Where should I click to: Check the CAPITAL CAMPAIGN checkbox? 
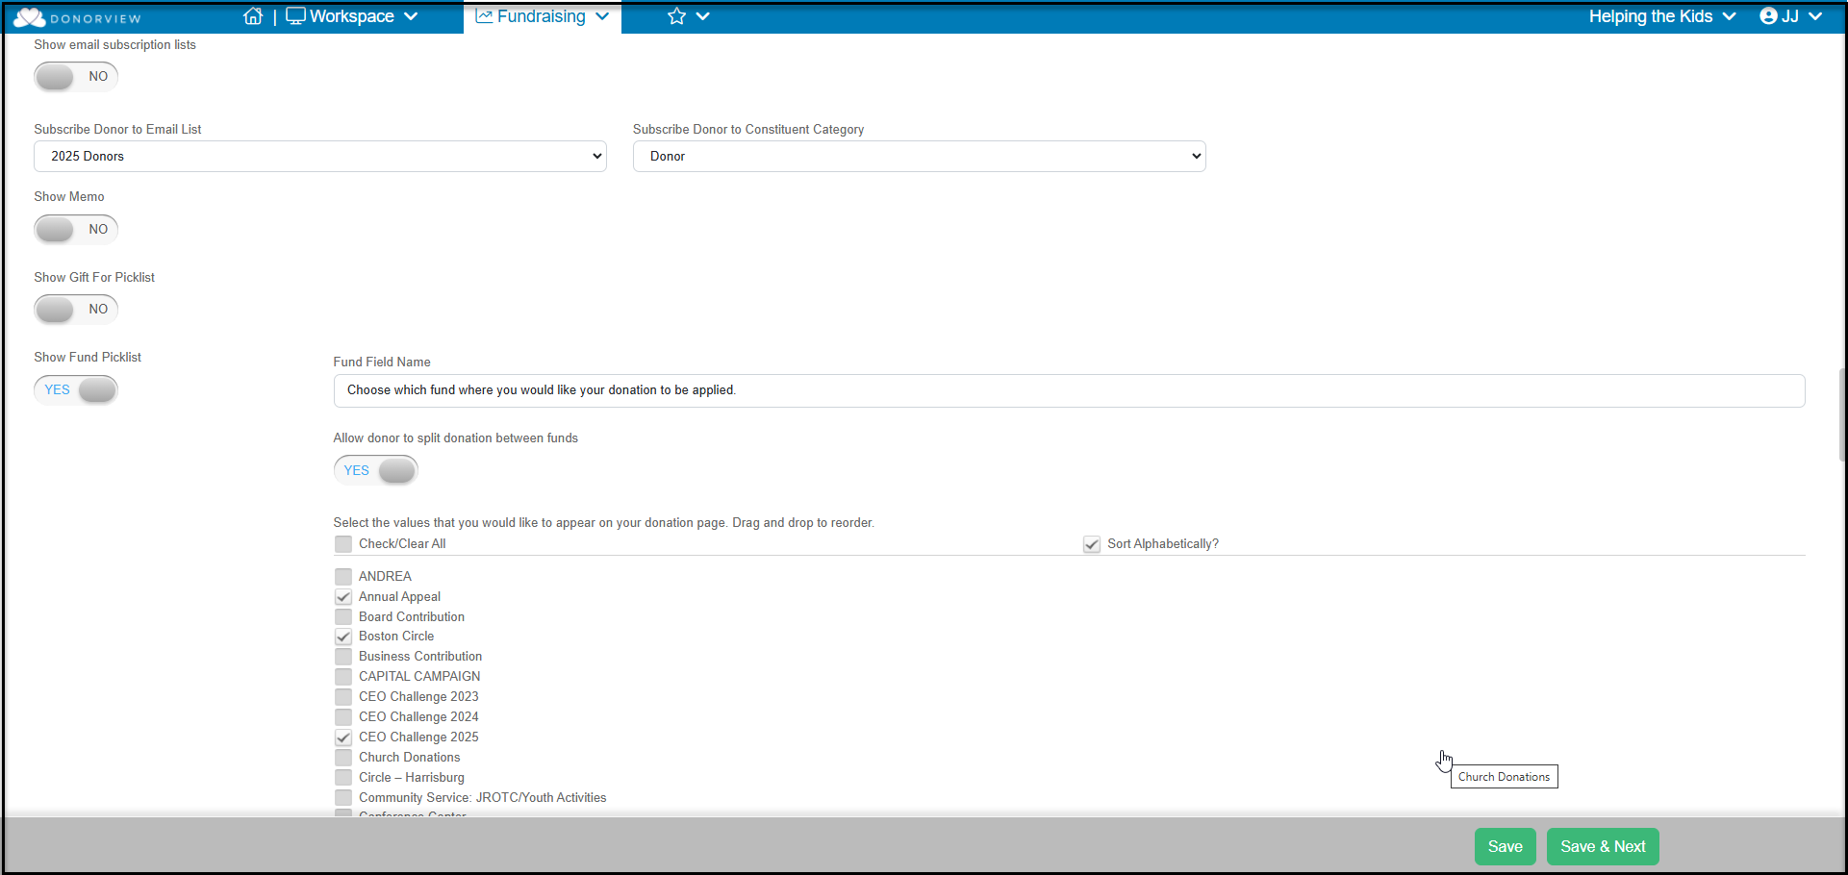tap(343, 677)
